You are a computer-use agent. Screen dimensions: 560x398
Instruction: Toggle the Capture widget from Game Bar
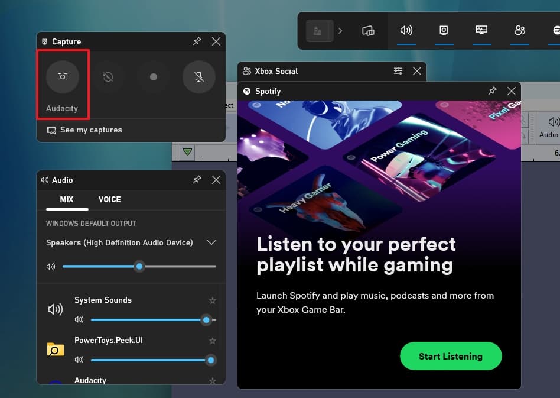point(444,31)
